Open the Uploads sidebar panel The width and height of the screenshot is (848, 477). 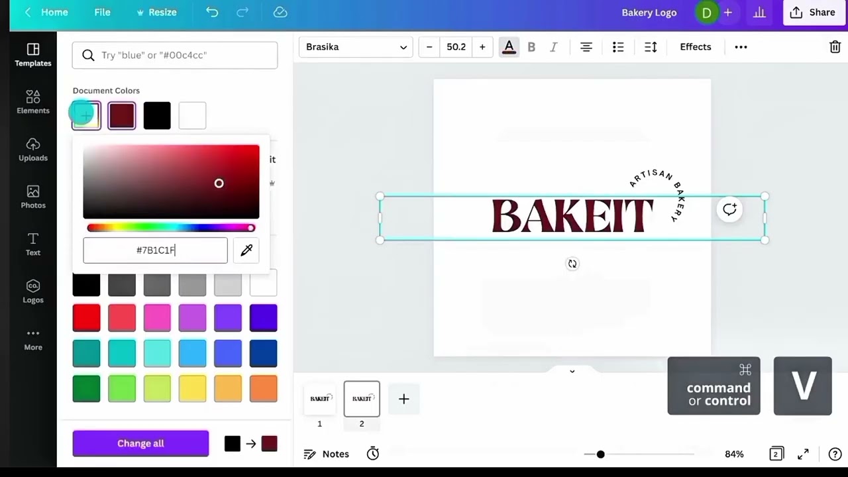point(33,150)
